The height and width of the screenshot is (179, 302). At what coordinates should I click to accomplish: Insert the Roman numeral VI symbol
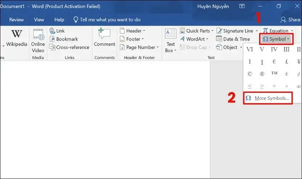[250, 49]
